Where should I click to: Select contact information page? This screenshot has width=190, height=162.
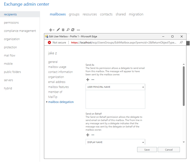tap(60, 72)
